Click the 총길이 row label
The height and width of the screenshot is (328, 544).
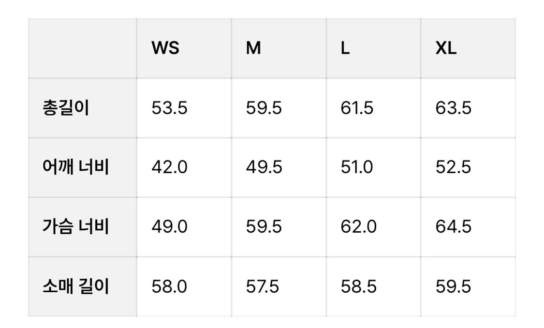tap(66, 108)
